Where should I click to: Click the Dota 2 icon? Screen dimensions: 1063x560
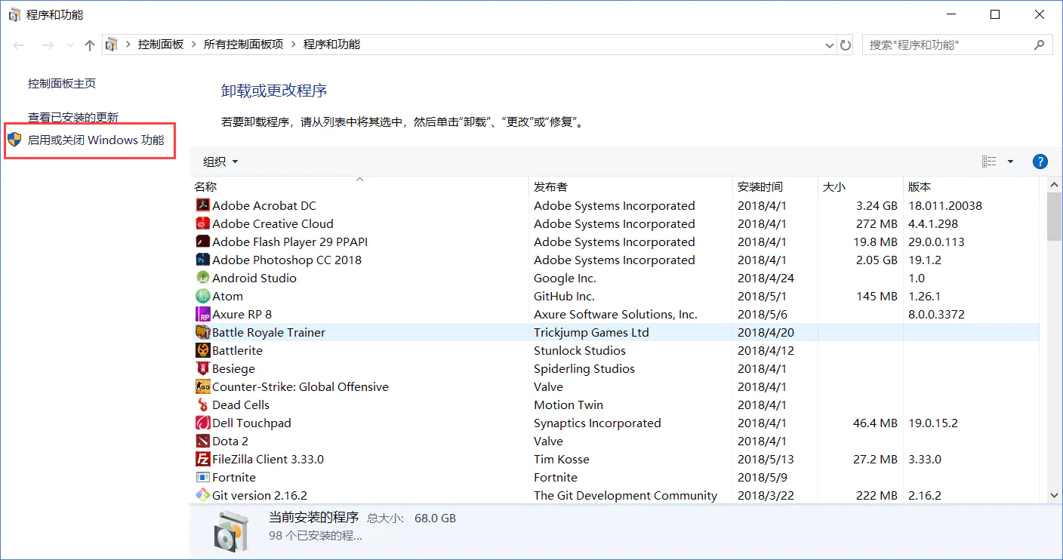pyautogui.click(x=202, y=441)
